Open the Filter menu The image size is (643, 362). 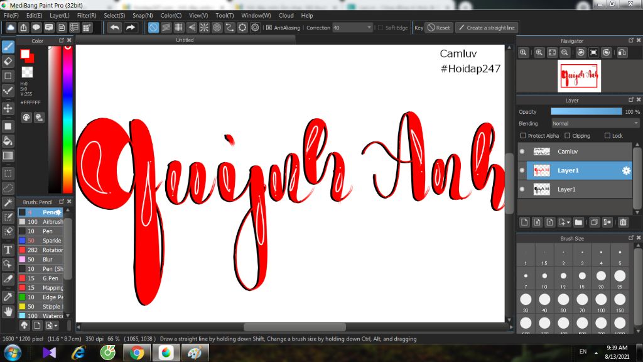(87, 15)
